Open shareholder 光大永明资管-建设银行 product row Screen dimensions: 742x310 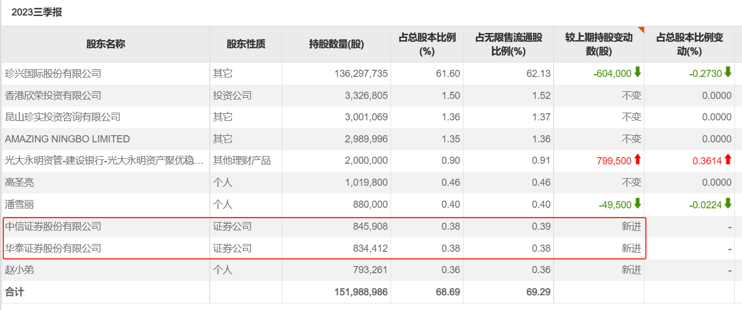pyautogui.click(x=105, y=160)
